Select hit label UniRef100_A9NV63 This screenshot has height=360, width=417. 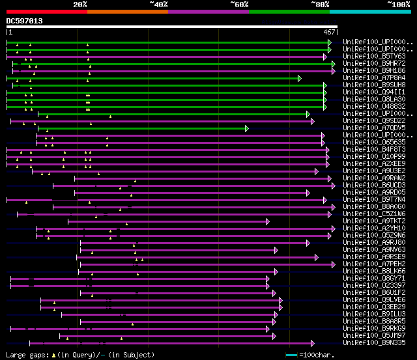(x=374, y=250)
